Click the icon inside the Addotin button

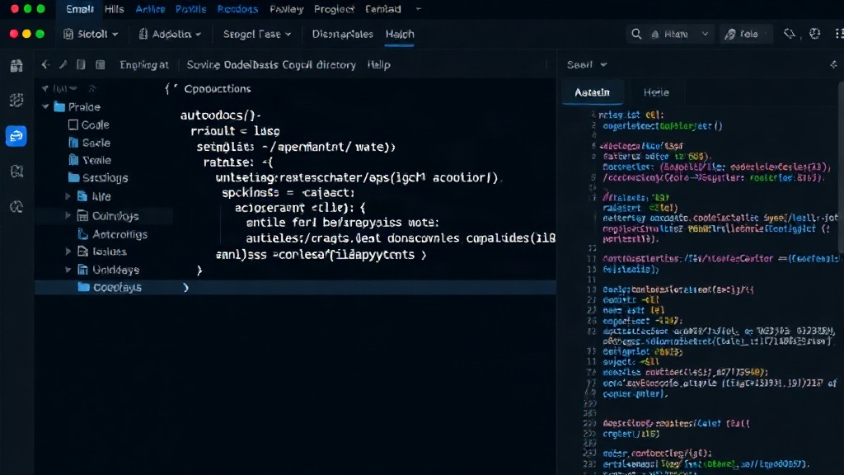pos(143,34)
